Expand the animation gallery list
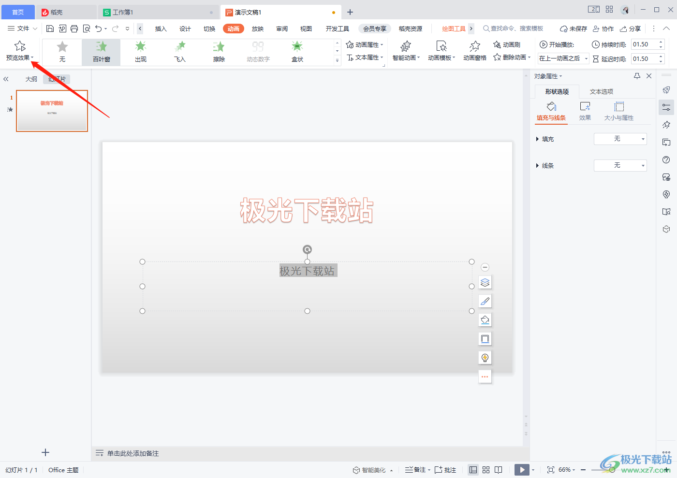Viewport: 677px width, 478px height. [337, 60]
